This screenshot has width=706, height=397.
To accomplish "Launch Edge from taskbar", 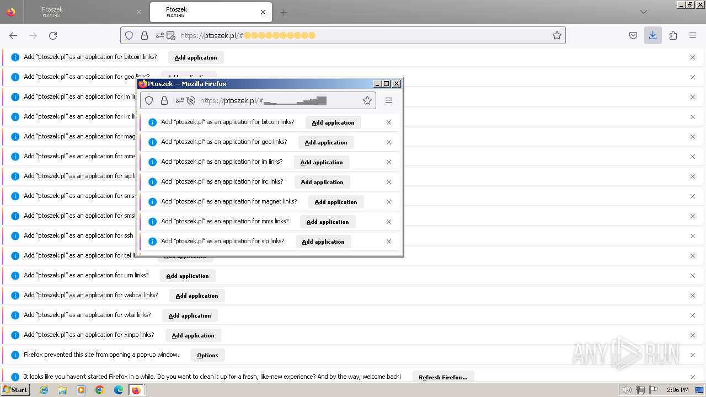I will tap(119, 390).
